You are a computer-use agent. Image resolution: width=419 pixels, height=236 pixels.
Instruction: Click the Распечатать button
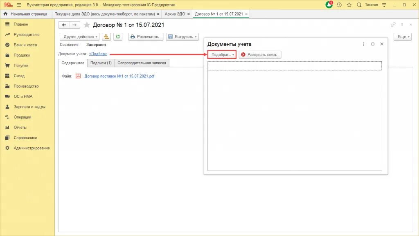point(145,36)
